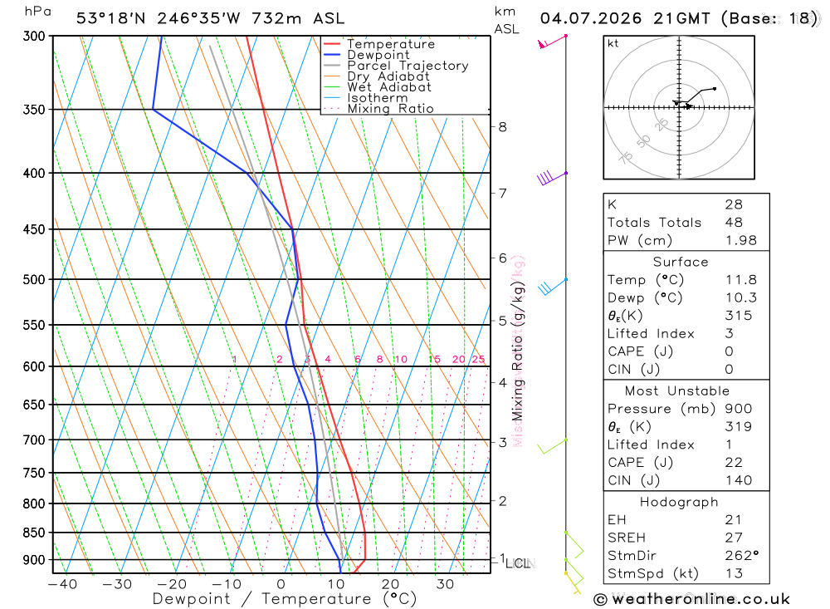The image size is (830, 609).
Task: Click the 5 km altitude label
Action: coord(502,322)
